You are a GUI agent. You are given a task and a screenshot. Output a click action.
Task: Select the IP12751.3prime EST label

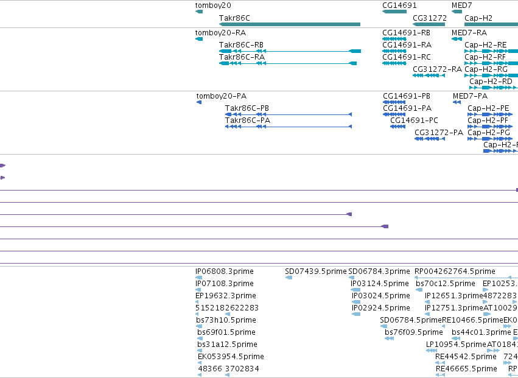pyautogui.click(x=454, y=308)
